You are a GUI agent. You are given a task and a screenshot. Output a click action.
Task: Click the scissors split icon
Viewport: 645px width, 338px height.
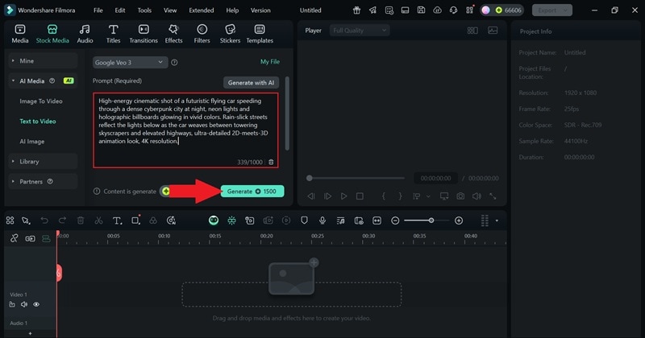(x=98, y=221)
